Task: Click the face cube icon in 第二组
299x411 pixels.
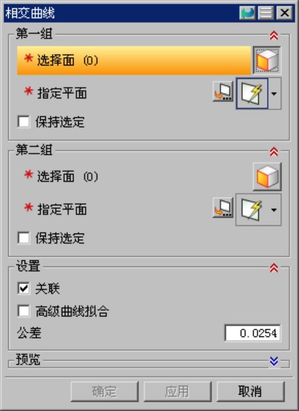Action: click(267, 176)
